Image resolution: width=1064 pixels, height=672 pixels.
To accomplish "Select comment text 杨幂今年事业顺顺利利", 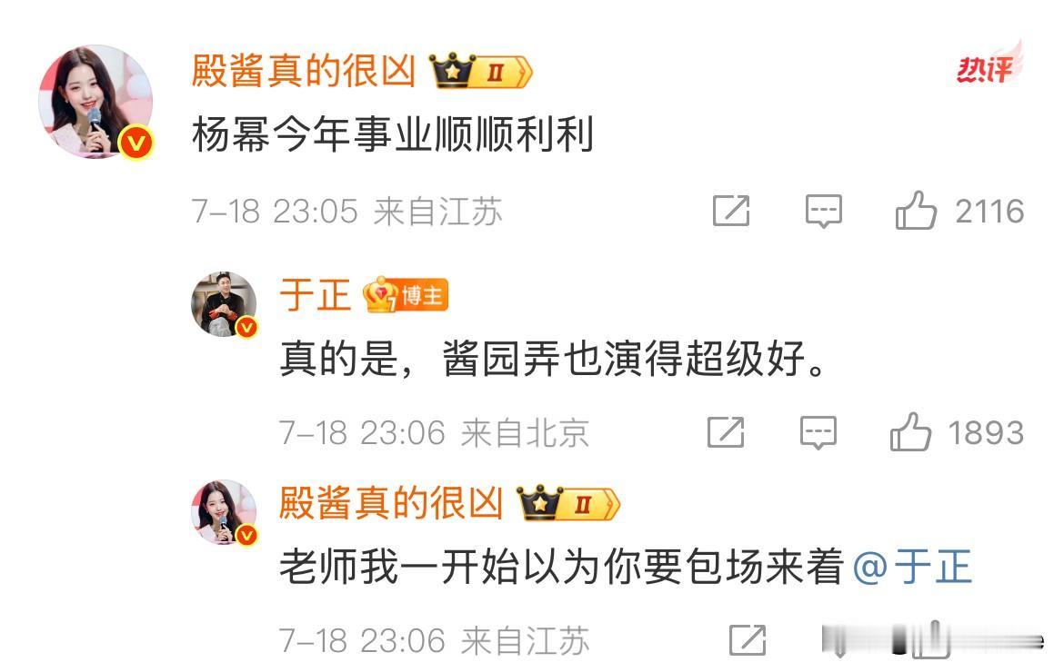I will click(x=393, y=134).
